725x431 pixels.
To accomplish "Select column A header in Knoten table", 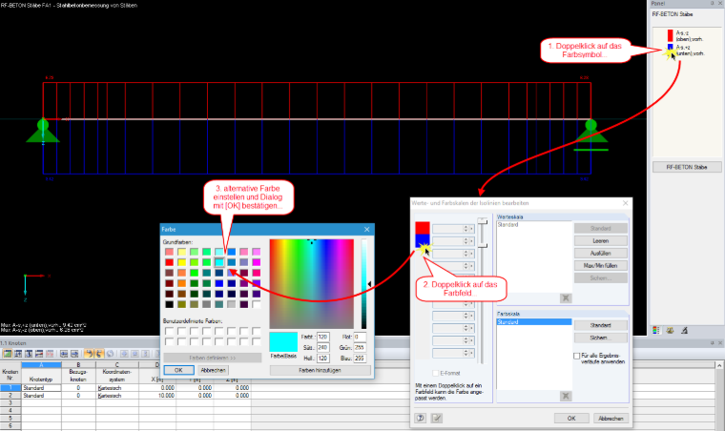I will tap(41, 365).
